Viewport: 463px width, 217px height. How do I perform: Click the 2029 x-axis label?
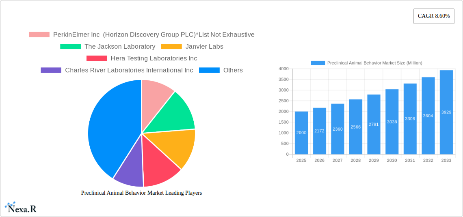click(x=374, y=160)
